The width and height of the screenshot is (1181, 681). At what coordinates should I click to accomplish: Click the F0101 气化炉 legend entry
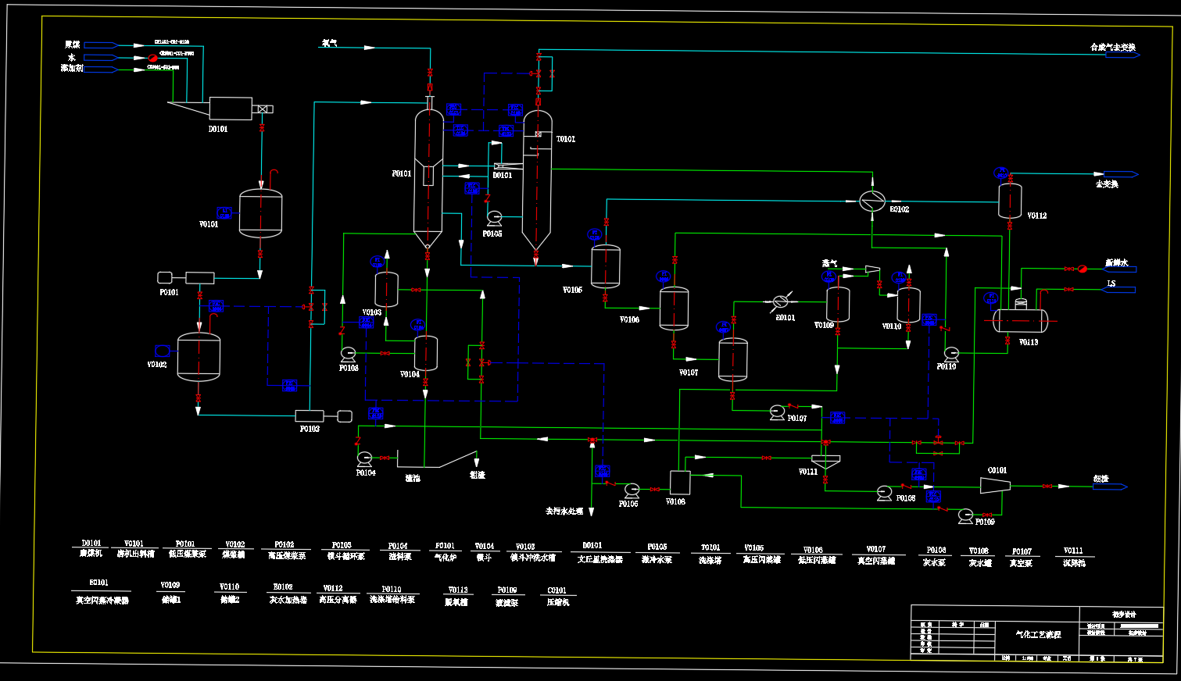point(445,551)
